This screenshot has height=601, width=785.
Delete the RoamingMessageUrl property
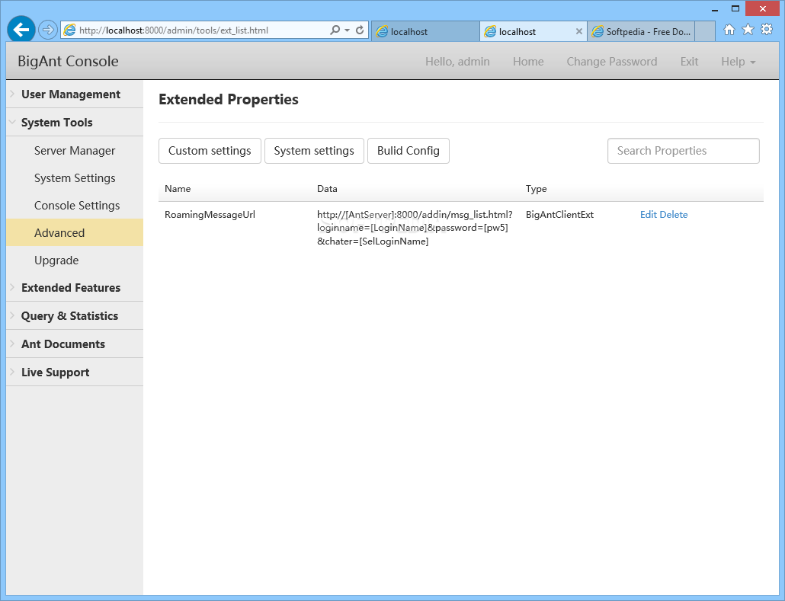pos(674,215)
